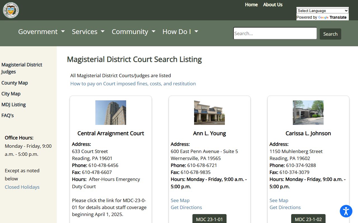Open MDJ Listing in the sidebar
The height and width of the screenshot is (223, 358).
click(13, 105)
